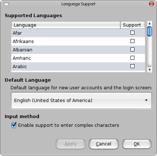Image resolution: width=157 pixels, height=156 pixels.
Task: Open the default language dropdown
Action: pos(81,101)
